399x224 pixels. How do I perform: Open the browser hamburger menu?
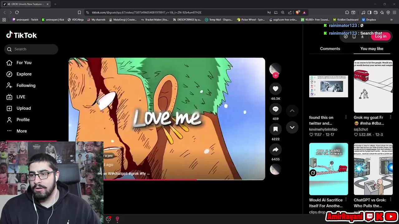point(395,12)
